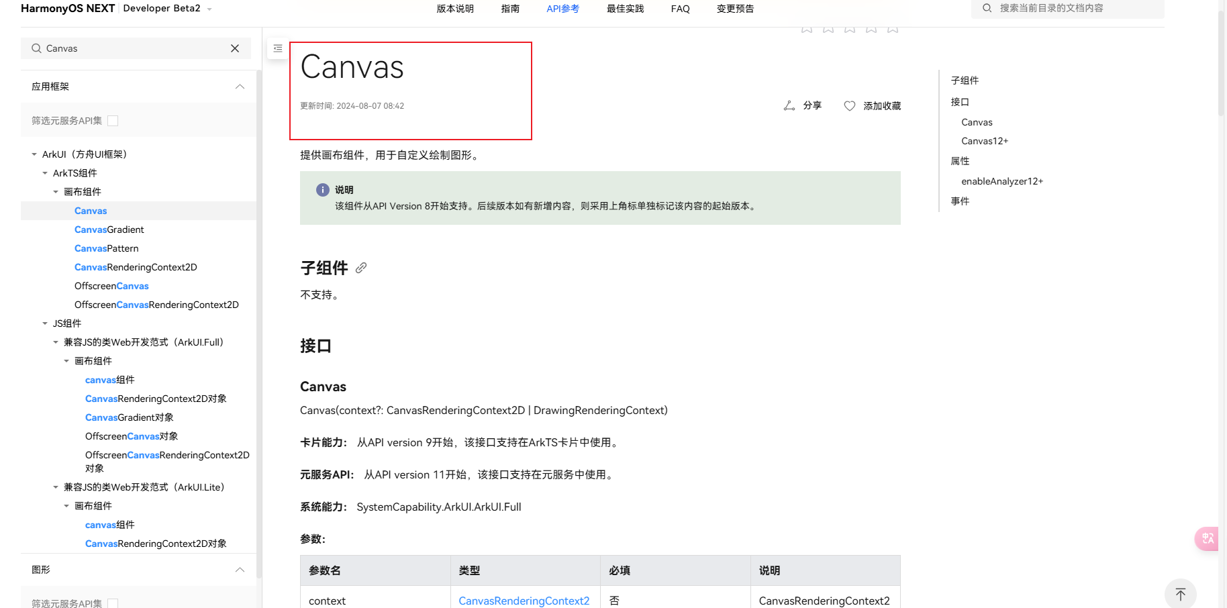Open the CanvasRenderingContext2D type link in table

pyautogui.click(x=524, y=601)
